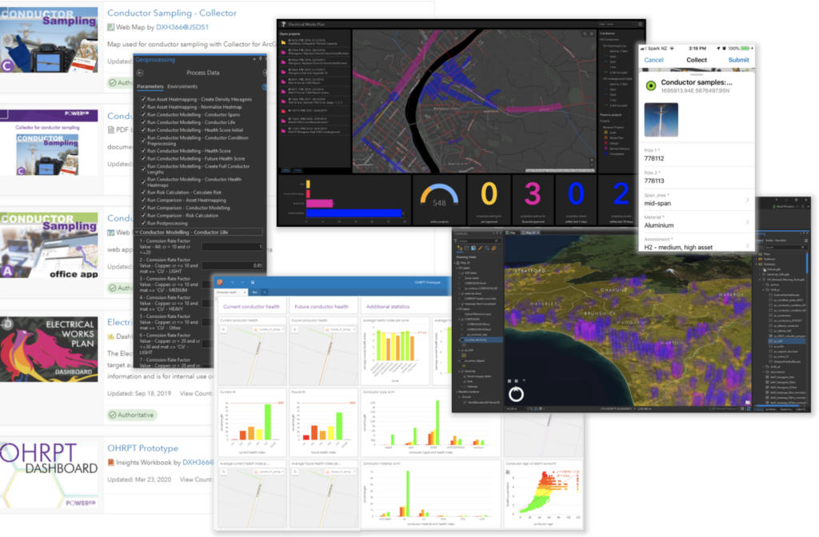Viewport: 819px width, 537px height.
Task: Toggle Run Risk Calculation - Calculate Risk
Action: tap(143, 193)
